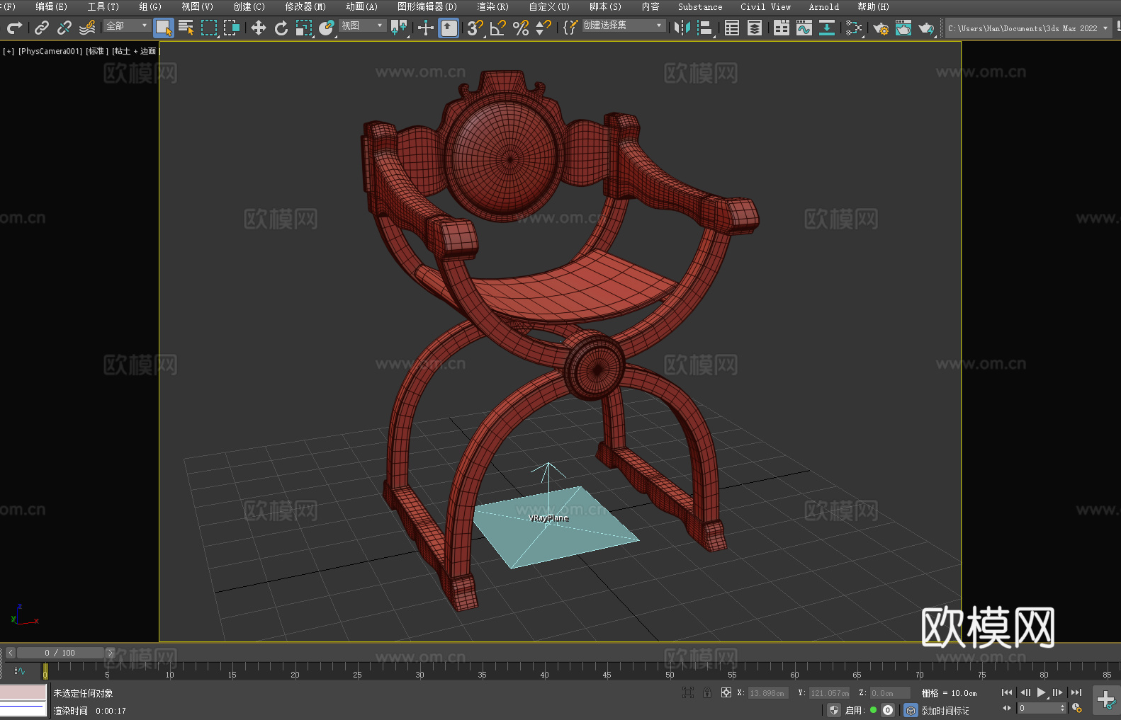This screenshot has width=1121, height=720.
Task: Select the Move tool
Action: coord(259,28)
